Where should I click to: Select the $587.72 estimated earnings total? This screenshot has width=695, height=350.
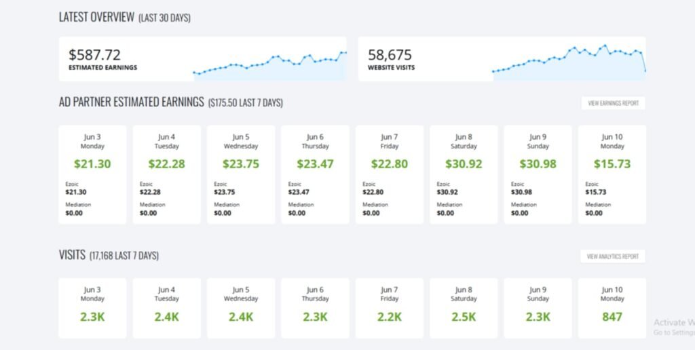[95, 55]
